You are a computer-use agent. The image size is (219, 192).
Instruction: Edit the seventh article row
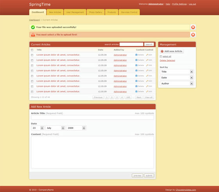pyautogui.click(x=149, y=86)
